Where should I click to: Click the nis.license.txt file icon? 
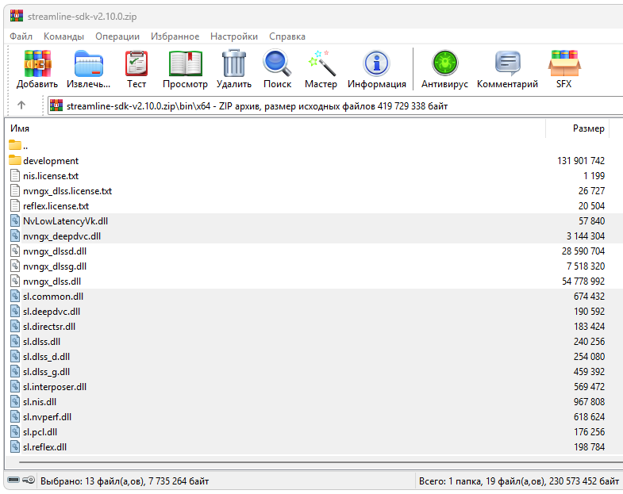tap(15, 175)
